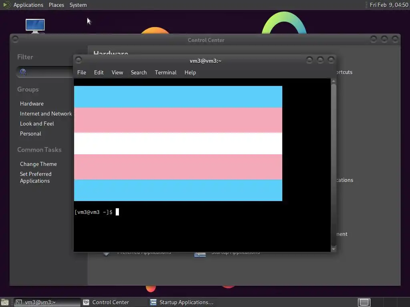Viewport: 410px width, 307px height.
Task: Open the terminal View menu
Action: (117, 72)
